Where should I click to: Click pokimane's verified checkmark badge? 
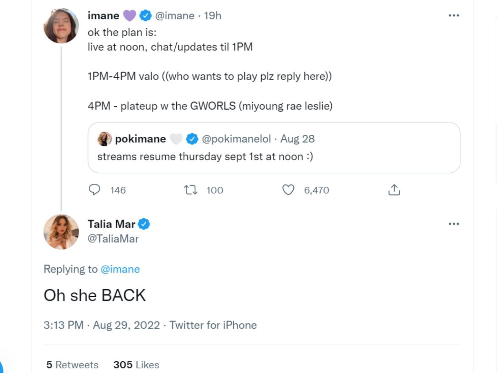coord(191,138)
